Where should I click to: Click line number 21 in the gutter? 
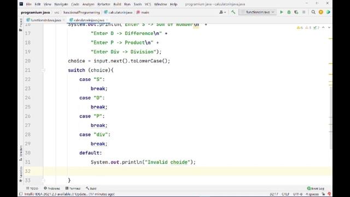tap(28, 70)
